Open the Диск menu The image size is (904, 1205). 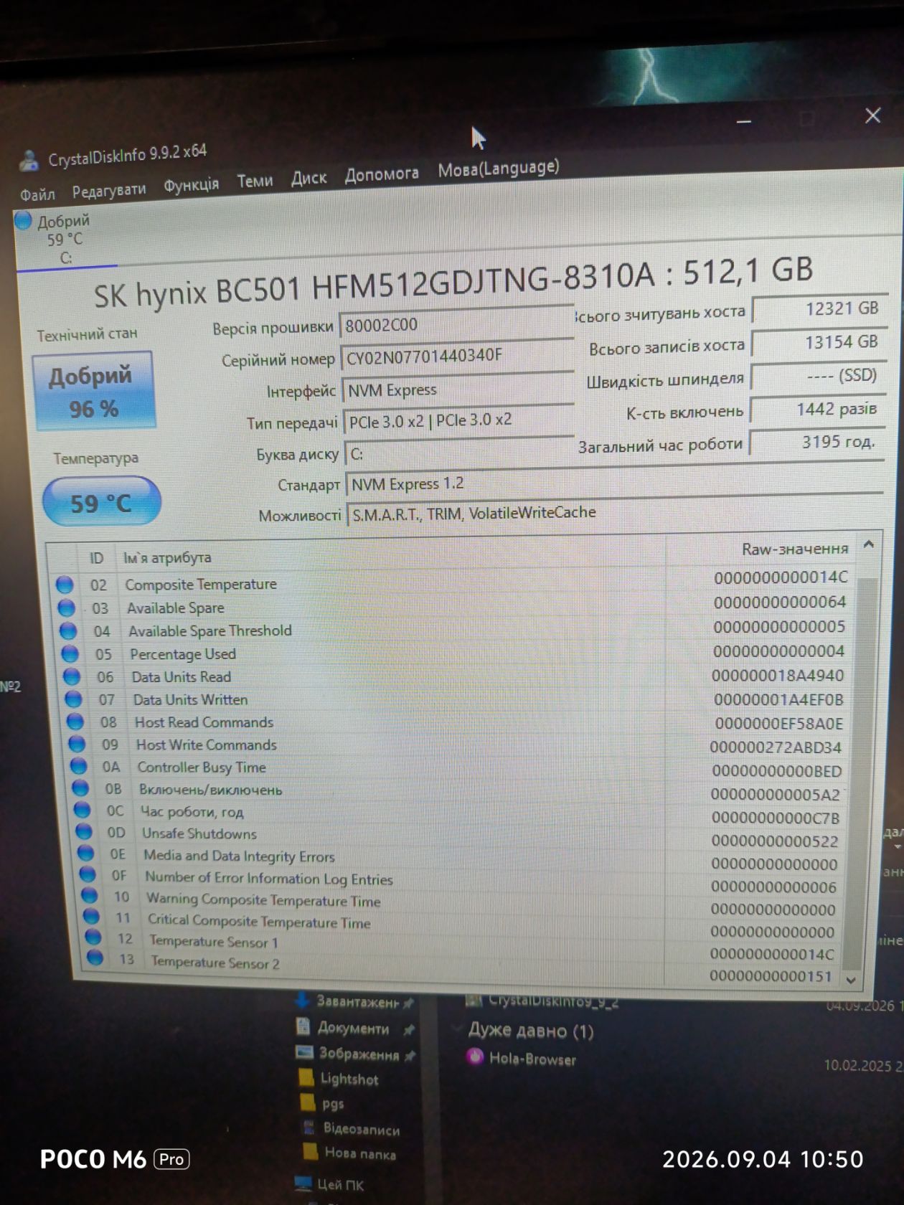click(309, 178)
